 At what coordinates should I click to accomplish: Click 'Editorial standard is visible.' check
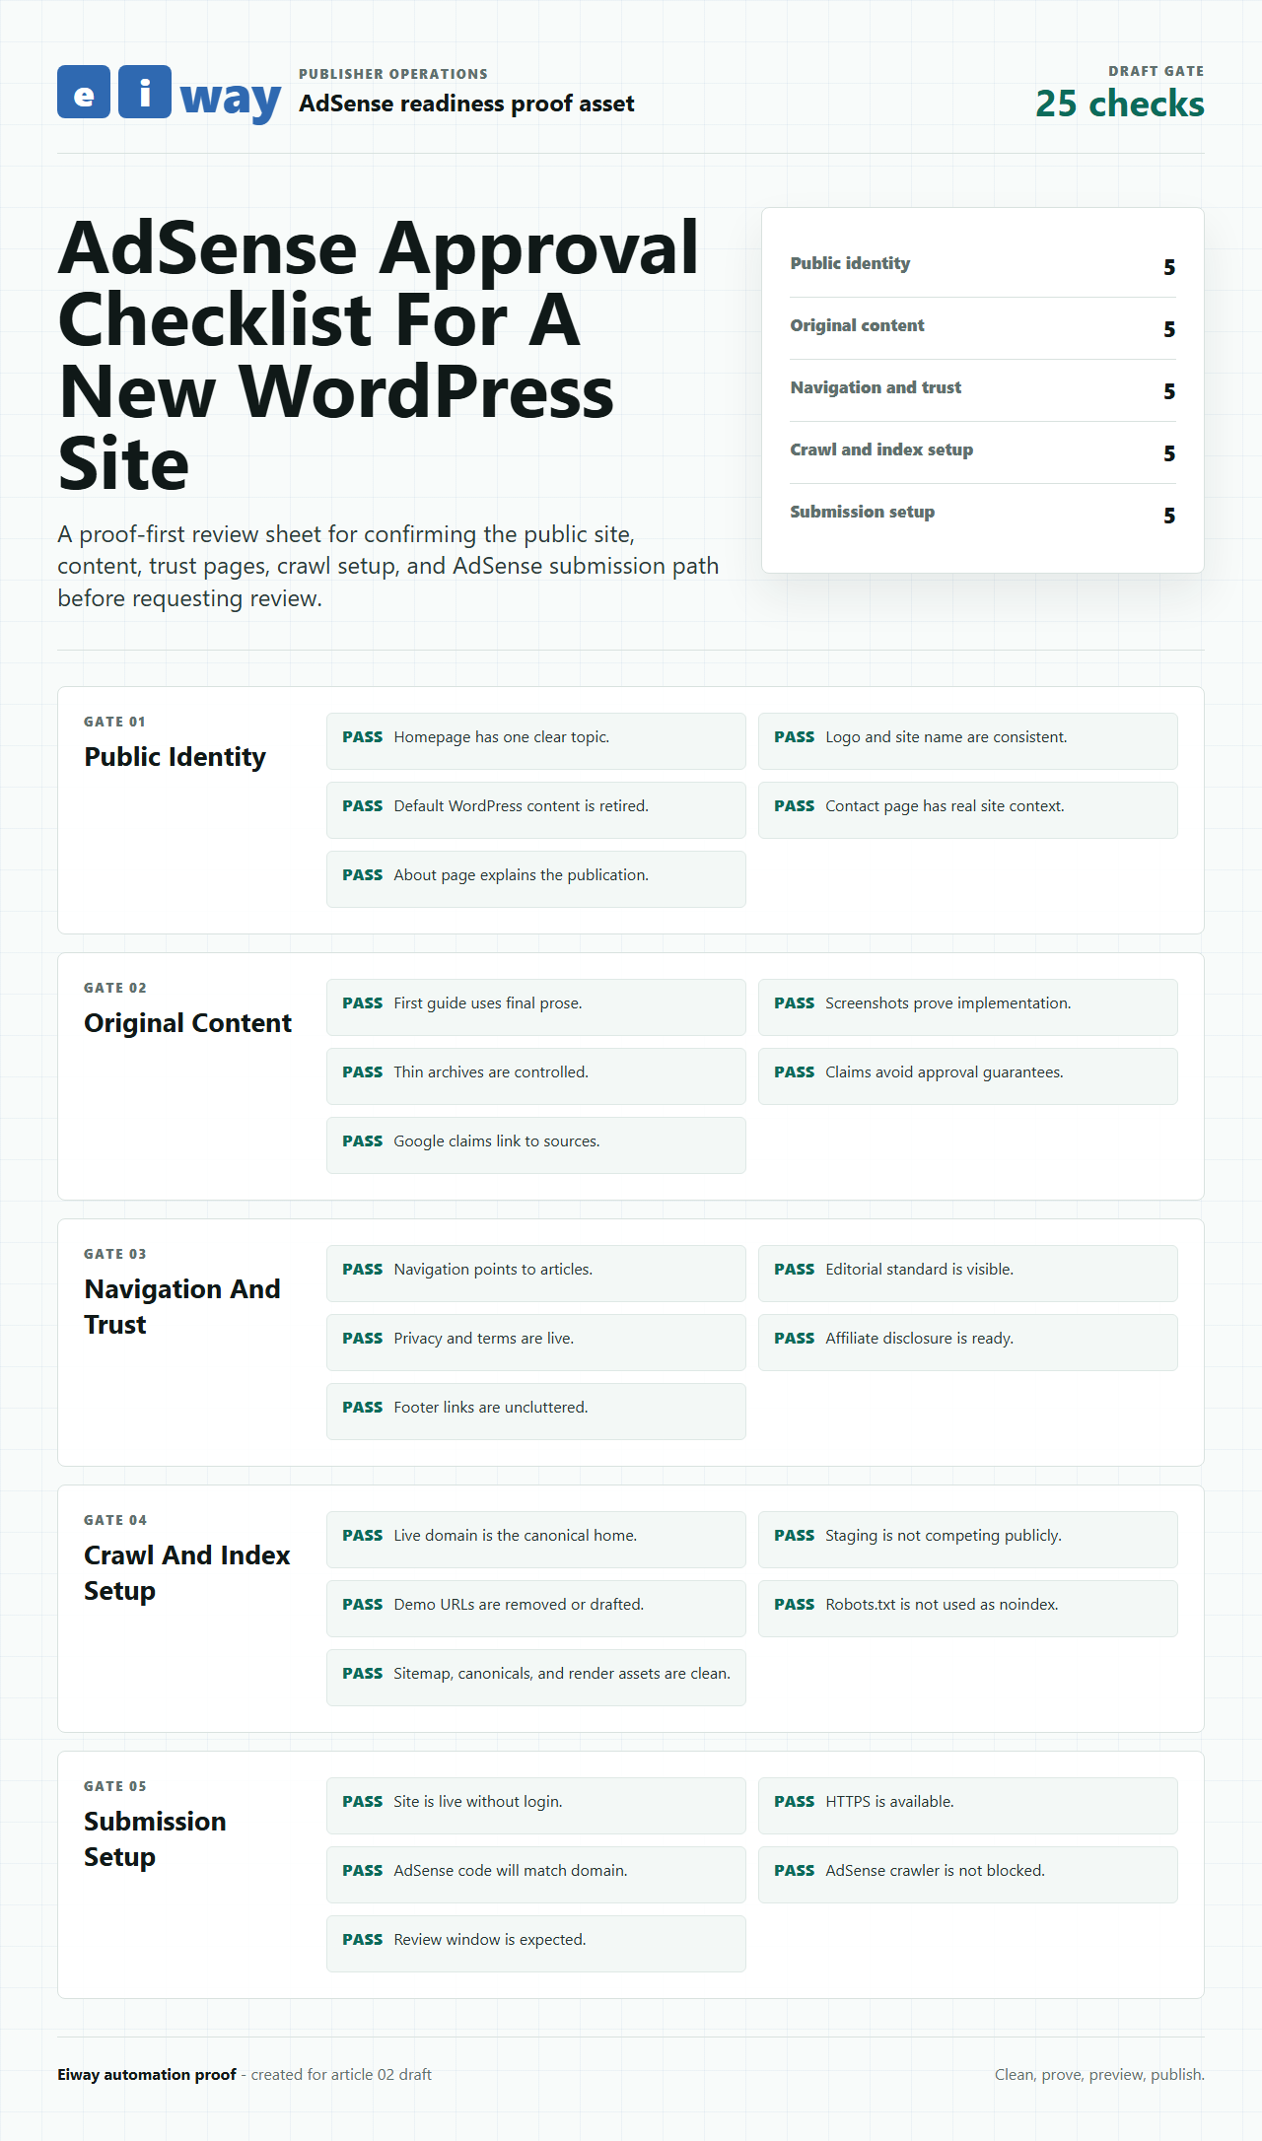[x=968, y=1274]
